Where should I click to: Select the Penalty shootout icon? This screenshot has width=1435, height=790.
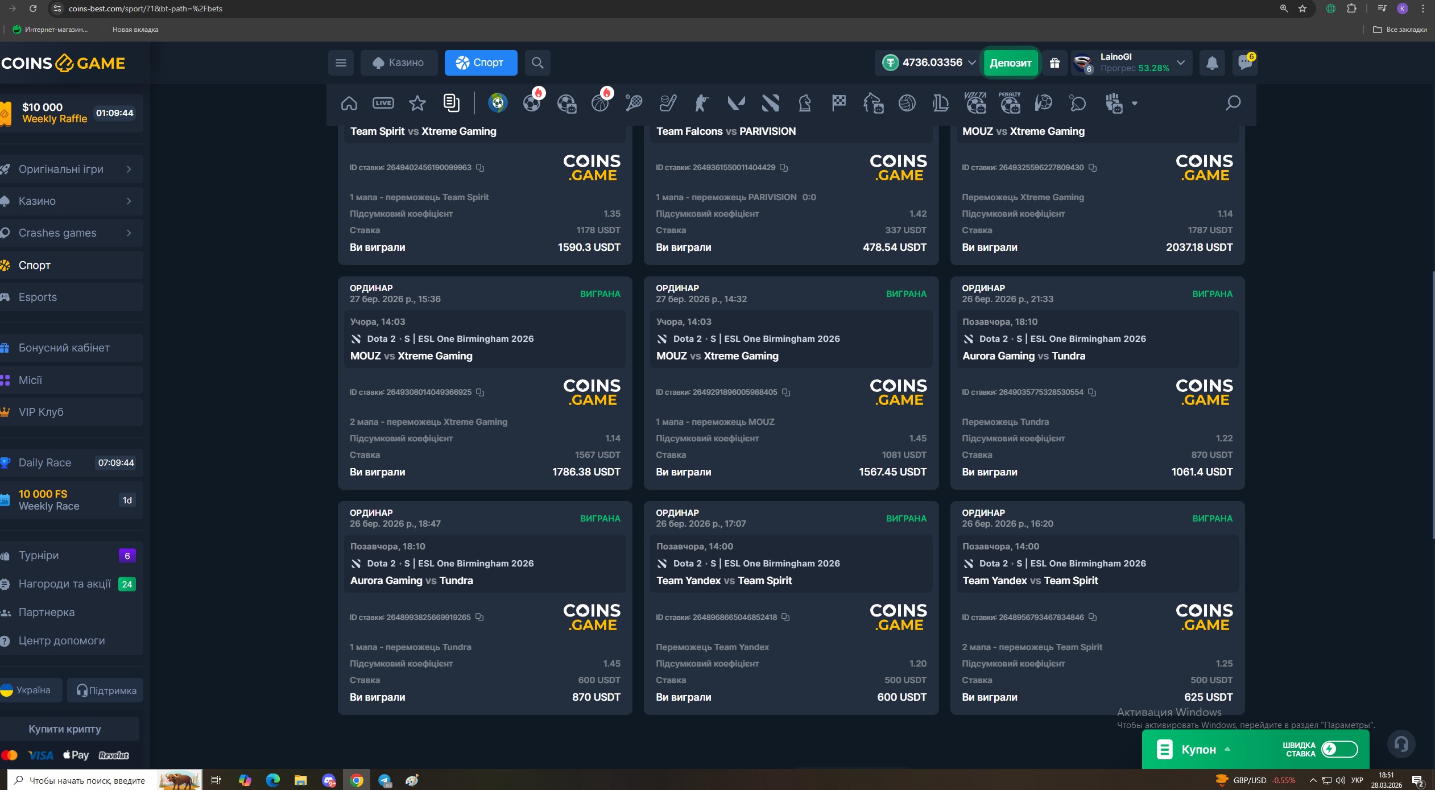[1010, 103]
